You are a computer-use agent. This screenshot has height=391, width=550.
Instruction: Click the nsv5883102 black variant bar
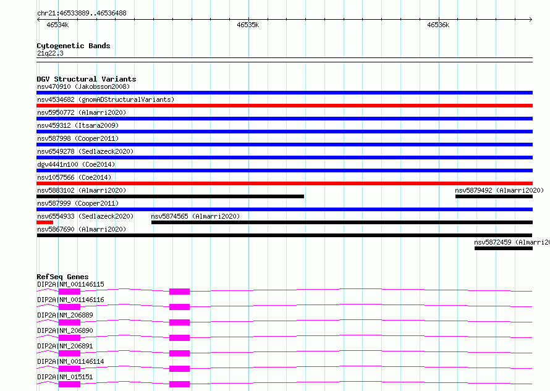click(170, 196)
